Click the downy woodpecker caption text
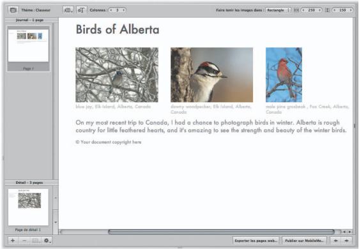The image size is (359, 249). pyautogui.click(x=211, y=109)
